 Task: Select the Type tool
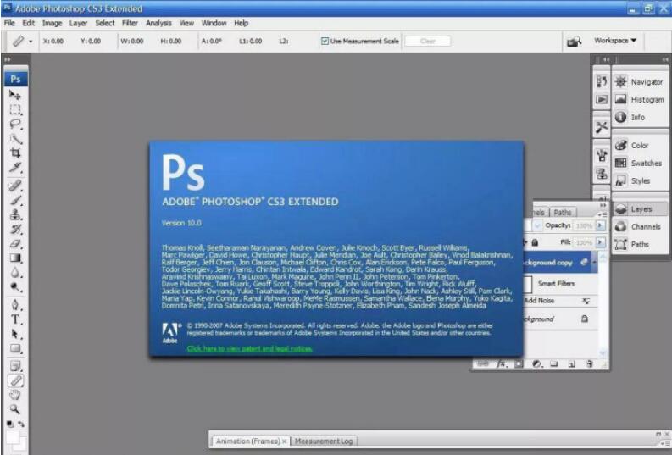(15, 319)
